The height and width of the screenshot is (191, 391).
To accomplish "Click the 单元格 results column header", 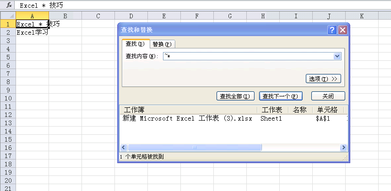I will coord(328,110).
